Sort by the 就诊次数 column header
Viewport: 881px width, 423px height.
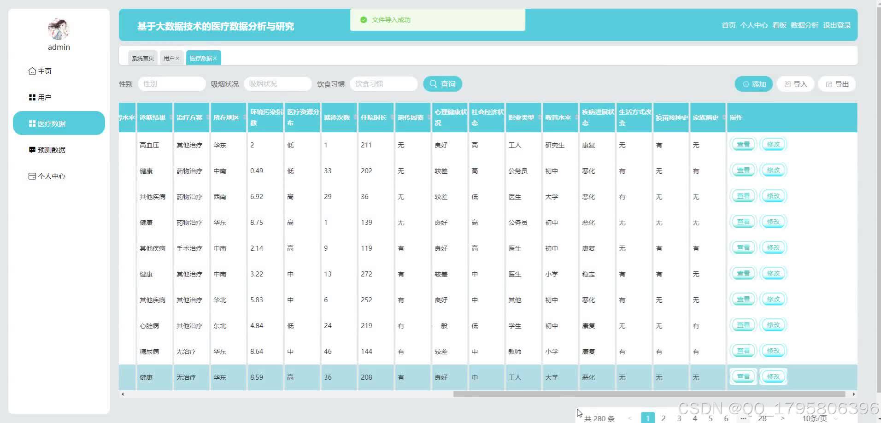coord(339,117)
